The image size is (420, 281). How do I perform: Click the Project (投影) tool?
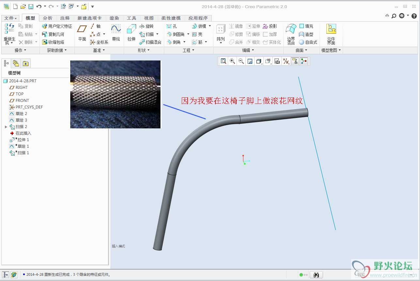[x=270, y=26]
